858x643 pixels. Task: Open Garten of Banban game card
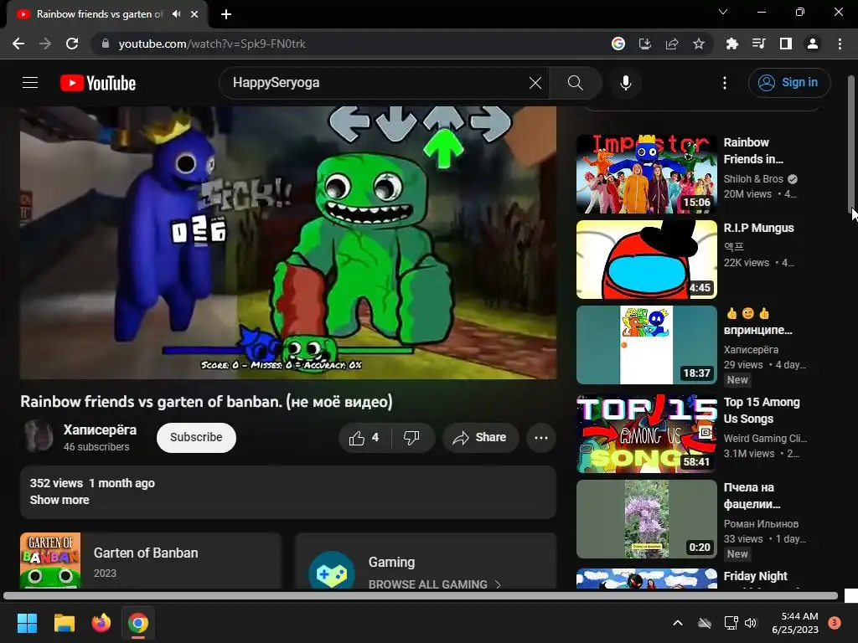(151, 561)
